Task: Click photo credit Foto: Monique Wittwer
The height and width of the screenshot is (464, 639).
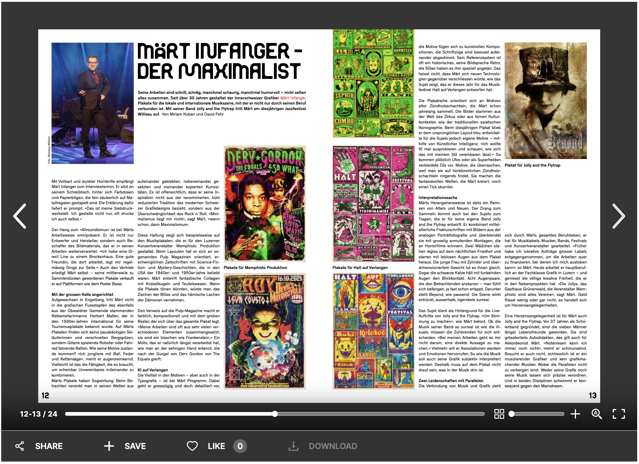Action: point(49,150)
